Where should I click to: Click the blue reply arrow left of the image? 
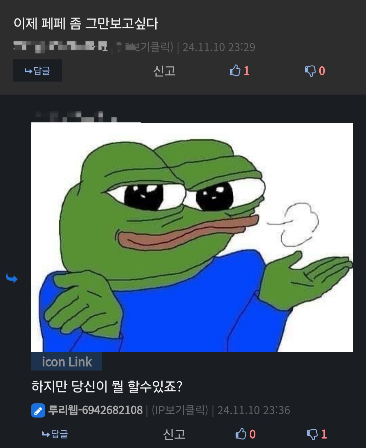[x=12, y=278]
